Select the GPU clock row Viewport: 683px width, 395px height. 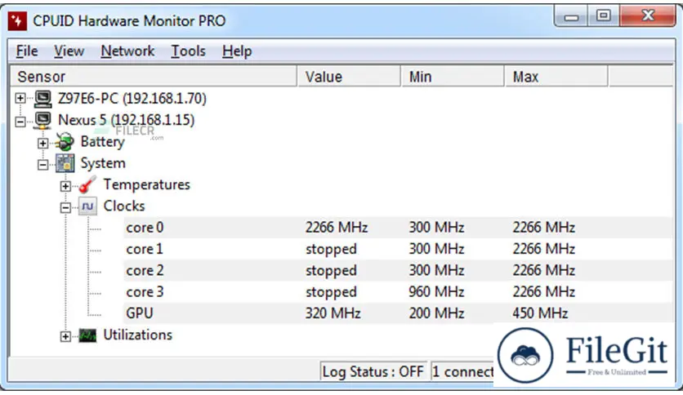(x=398, y=313)
